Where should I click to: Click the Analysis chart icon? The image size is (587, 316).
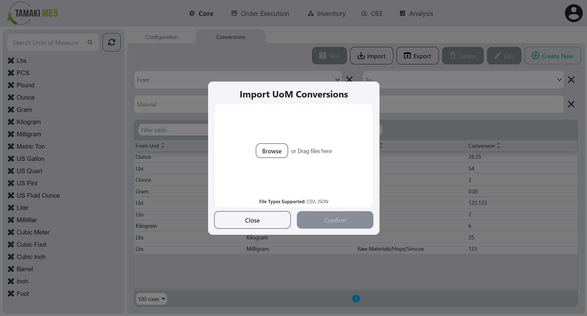coord(402,13)
